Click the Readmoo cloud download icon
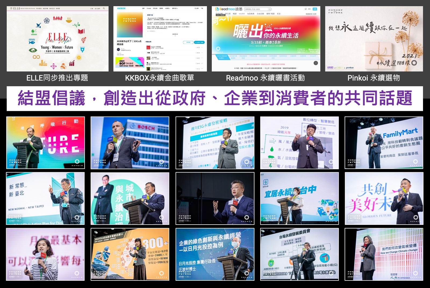This screenshot has height=288, width=430. click(306, 9)
